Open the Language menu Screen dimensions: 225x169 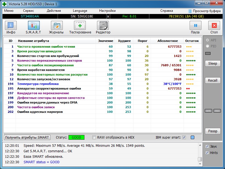click(80, 11)
